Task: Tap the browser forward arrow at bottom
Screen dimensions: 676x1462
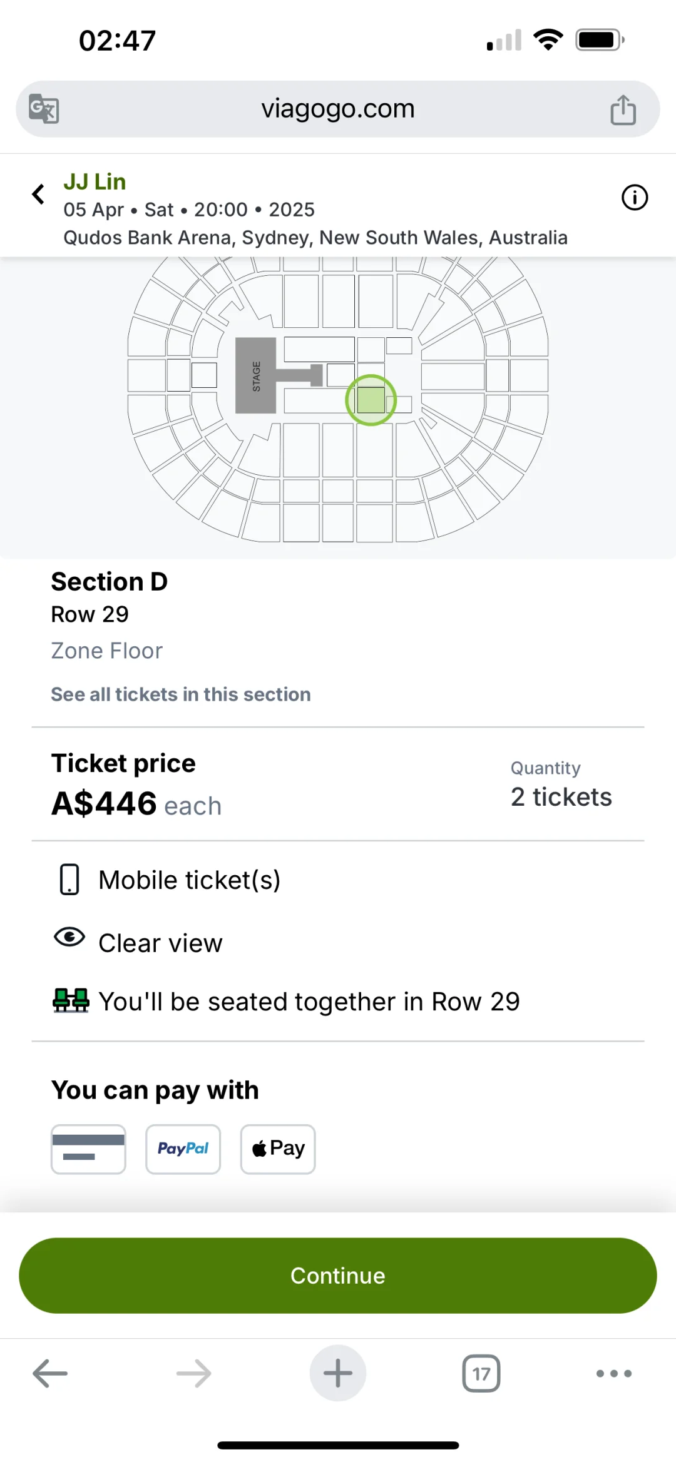Action: click(x=193, y=1373)
